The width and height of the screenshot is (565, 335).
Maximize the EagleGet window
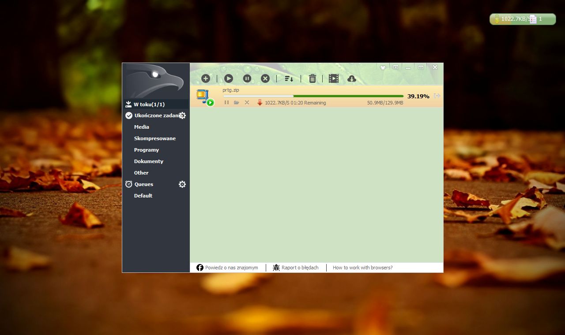(x=421, y=67)
